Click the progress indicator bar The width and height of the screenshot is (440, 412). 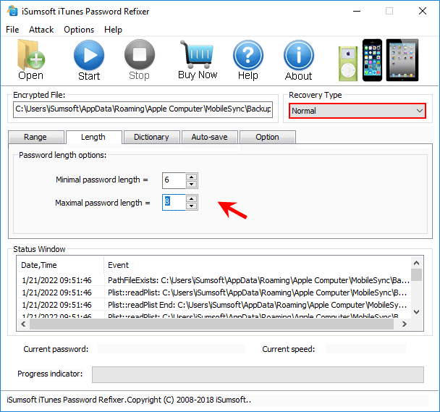tap(258, 374)
